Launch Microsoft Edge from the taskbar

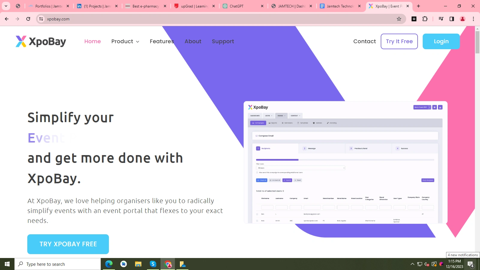[x=109, y=264]
